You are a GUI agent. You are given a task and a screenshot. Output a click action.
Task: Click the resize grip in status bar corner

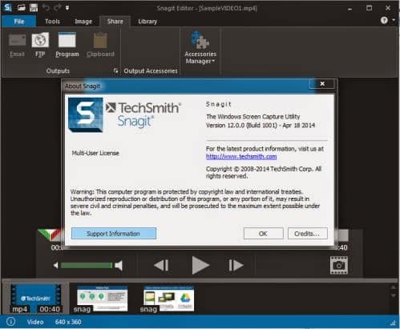pos(393,323)
